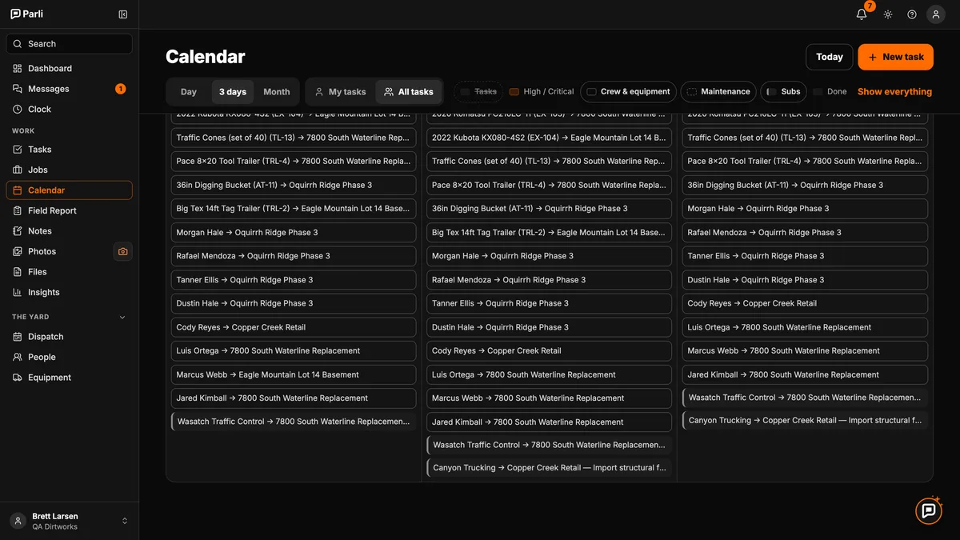Click the New task button

(895, 57)
